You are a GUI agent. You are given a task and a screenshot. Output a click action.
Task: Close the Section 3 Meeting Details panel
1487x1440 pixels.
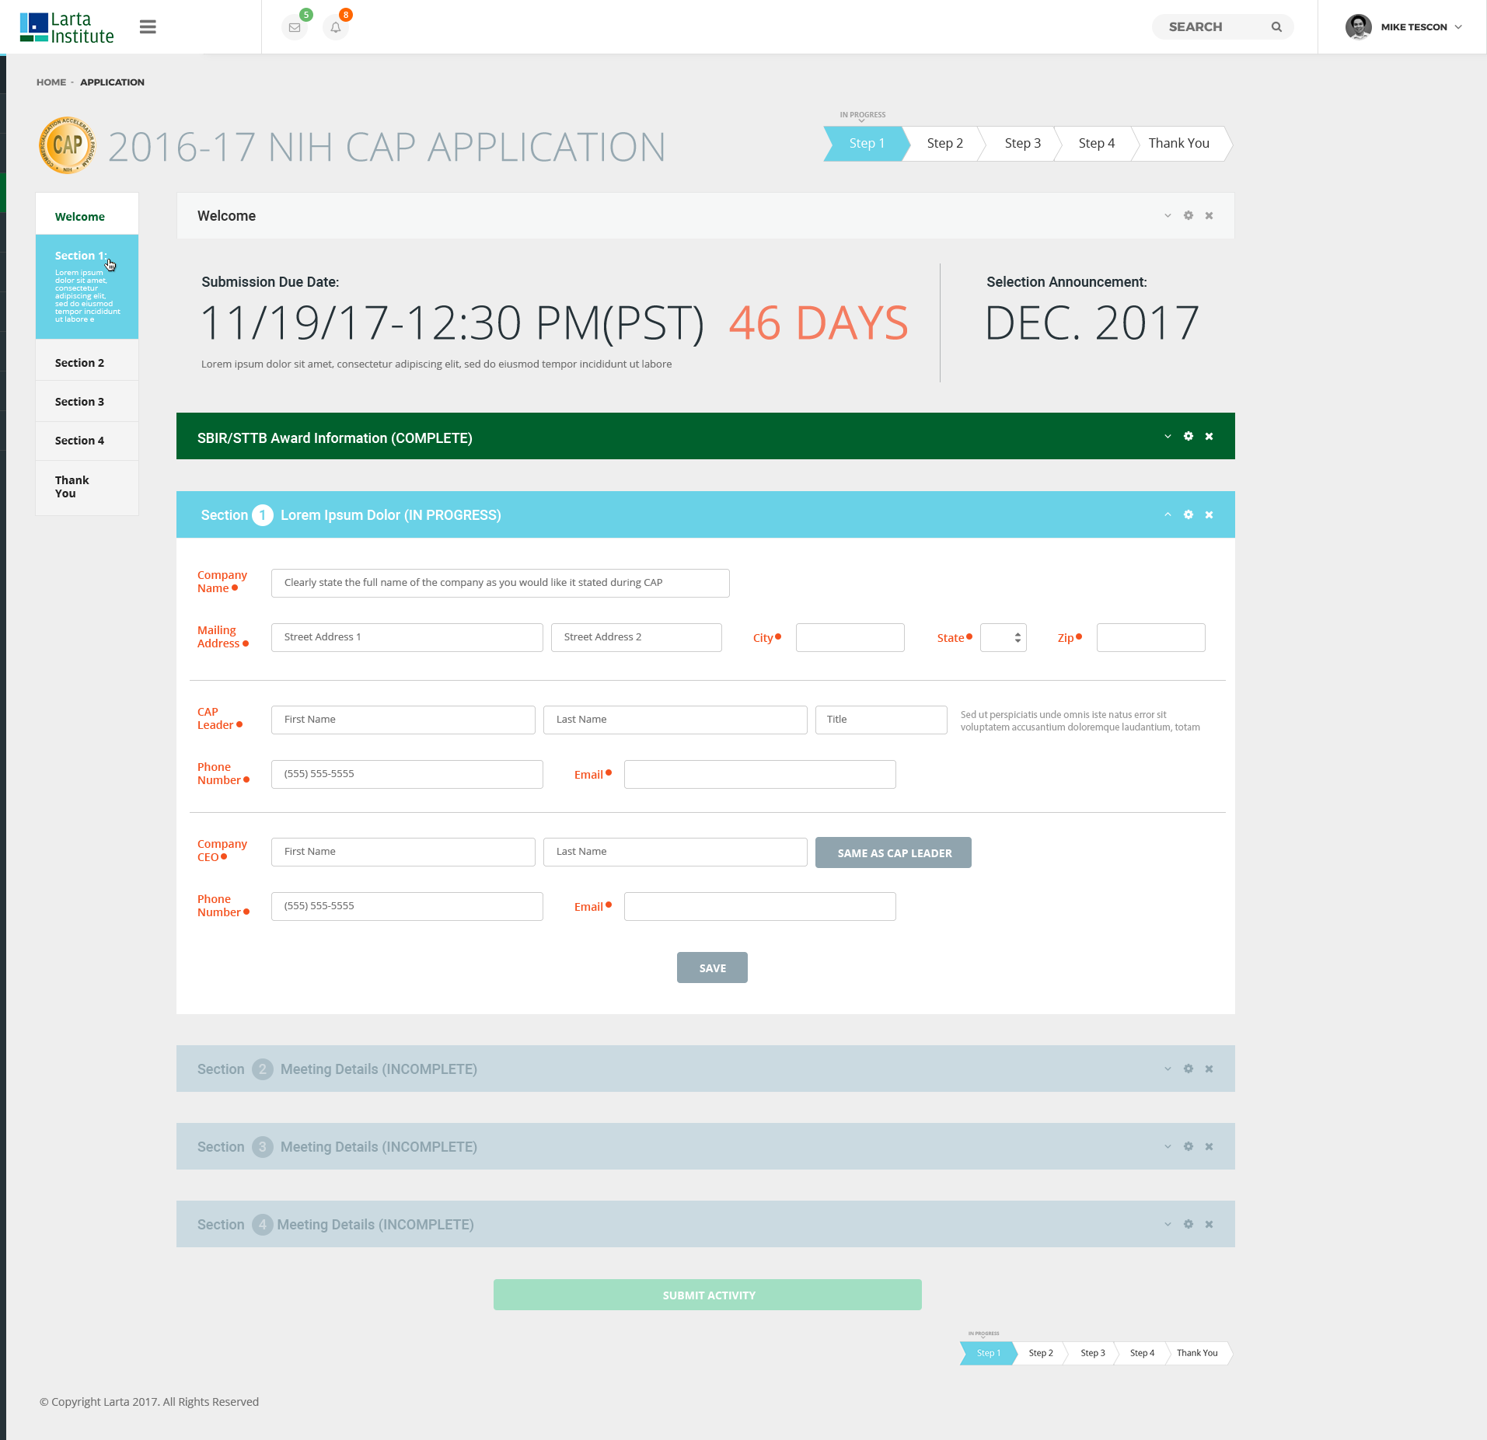click(x=1209, y=1146)
